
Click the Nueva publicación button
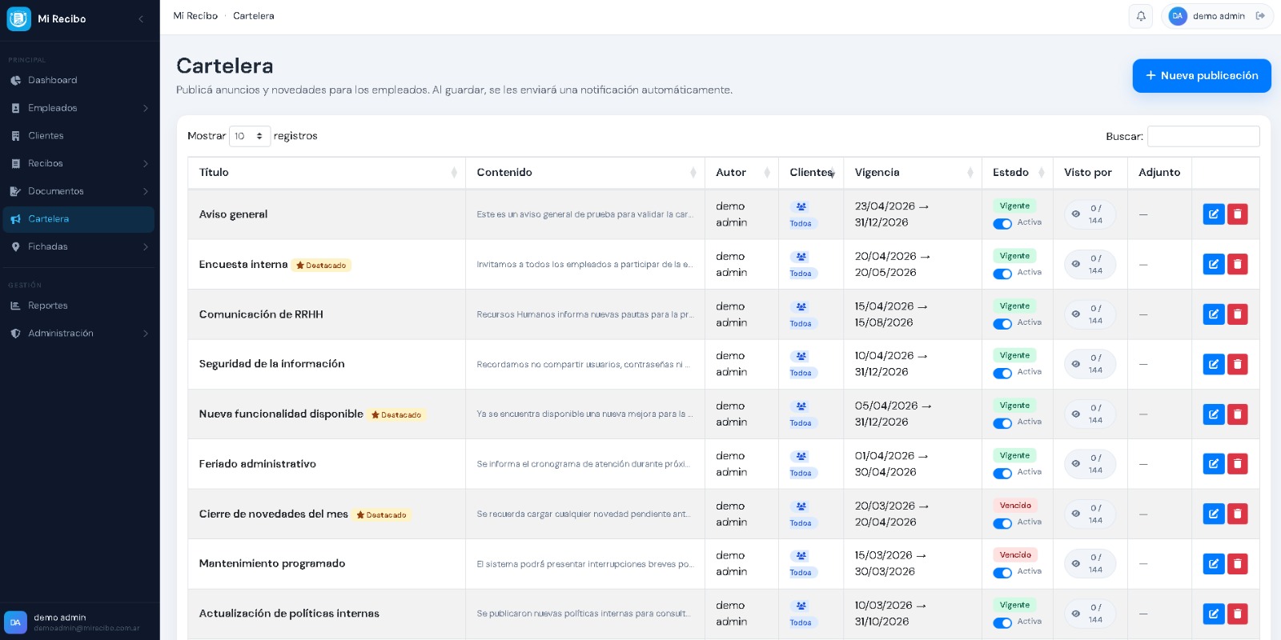click(x=1201, y=76)
